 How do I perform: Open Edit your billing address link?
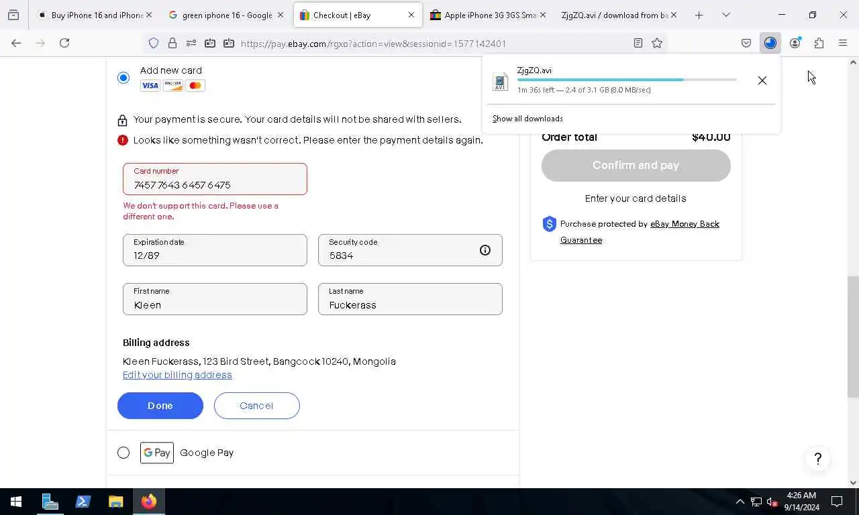pyautogui.click(x=177, y=375)
